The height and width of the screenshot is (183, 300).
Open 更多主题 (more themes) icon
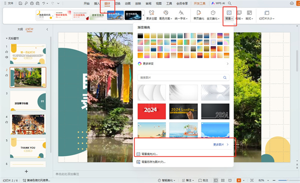point(151,13)
